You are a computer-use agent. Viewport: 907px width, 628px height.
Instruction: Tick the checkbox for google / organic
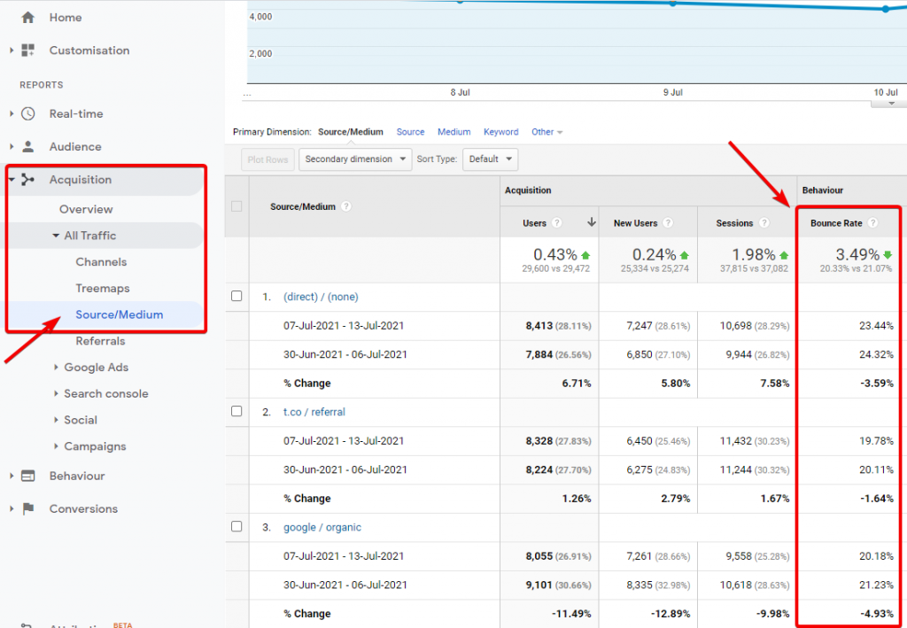(x=236, y=526)
